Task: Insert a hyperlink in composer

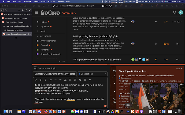Action: click(50, 80)
